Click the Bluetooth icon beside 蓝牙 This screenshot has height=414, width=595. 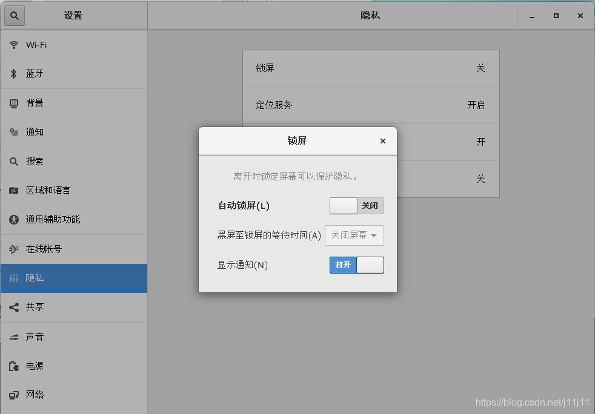[14, 74]
